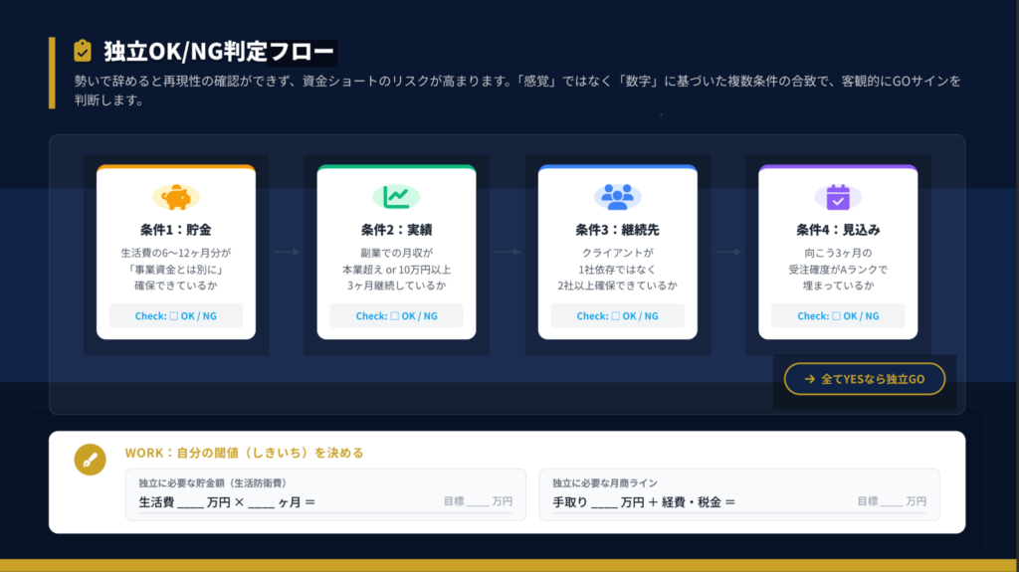This screenshot has width=1019, height=572.
Task: Click the 目標 blank in the monthly sales box
Action: [892, 502]
